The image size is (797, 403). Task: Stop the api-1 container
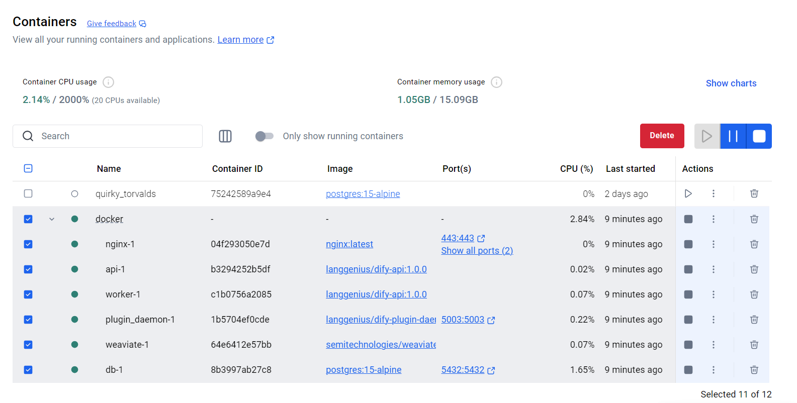pos(688,269)
